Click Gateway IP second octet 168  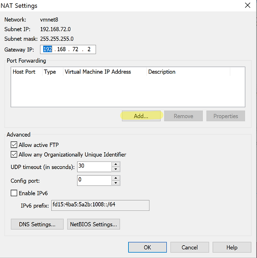61,49
